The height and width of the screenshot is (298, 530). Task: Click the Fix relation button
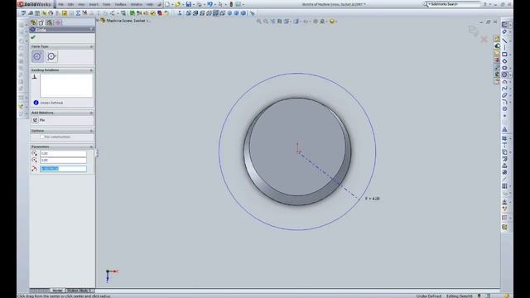pyautogui.click(x=35, y=120)
